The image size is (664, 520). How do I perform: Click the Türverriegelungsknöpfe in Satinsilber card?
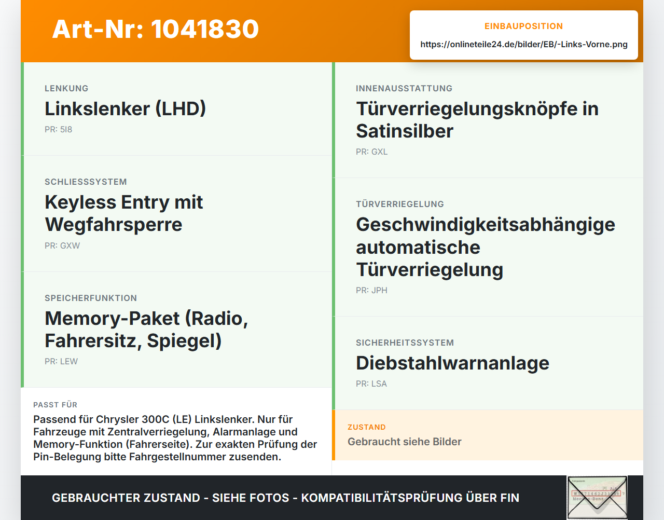tap(488, 120)
